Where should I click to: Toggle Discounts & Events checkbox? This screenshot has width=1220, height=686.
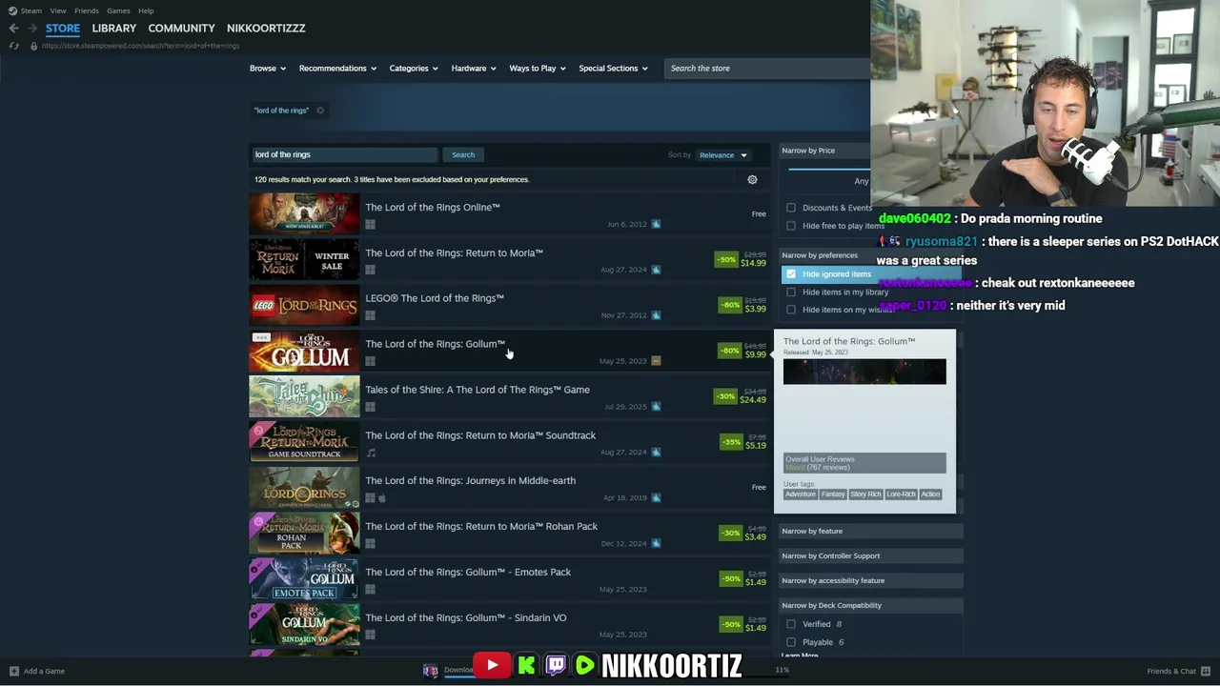791,208
